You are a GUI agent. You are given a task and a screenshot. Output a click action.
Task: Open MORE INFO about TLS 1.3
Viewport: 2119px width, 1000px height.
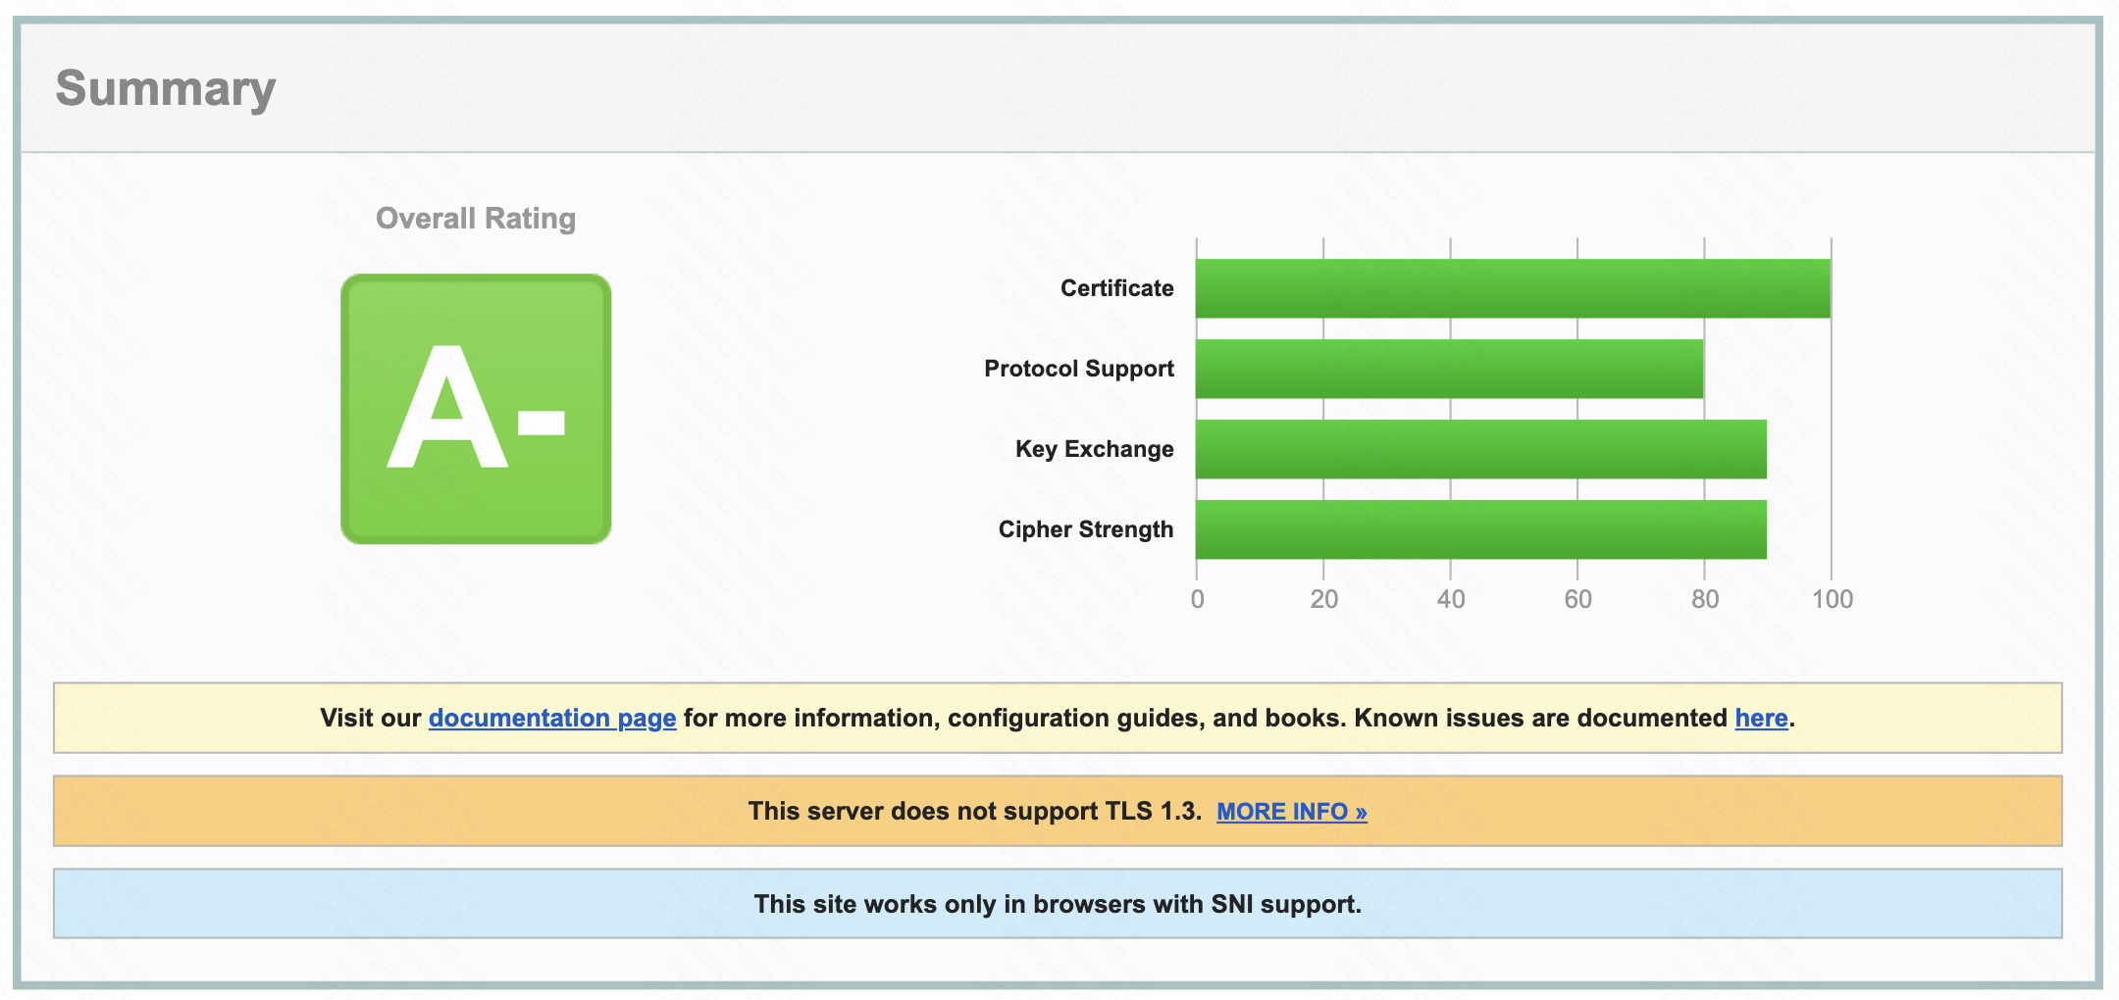[1291, 812]
